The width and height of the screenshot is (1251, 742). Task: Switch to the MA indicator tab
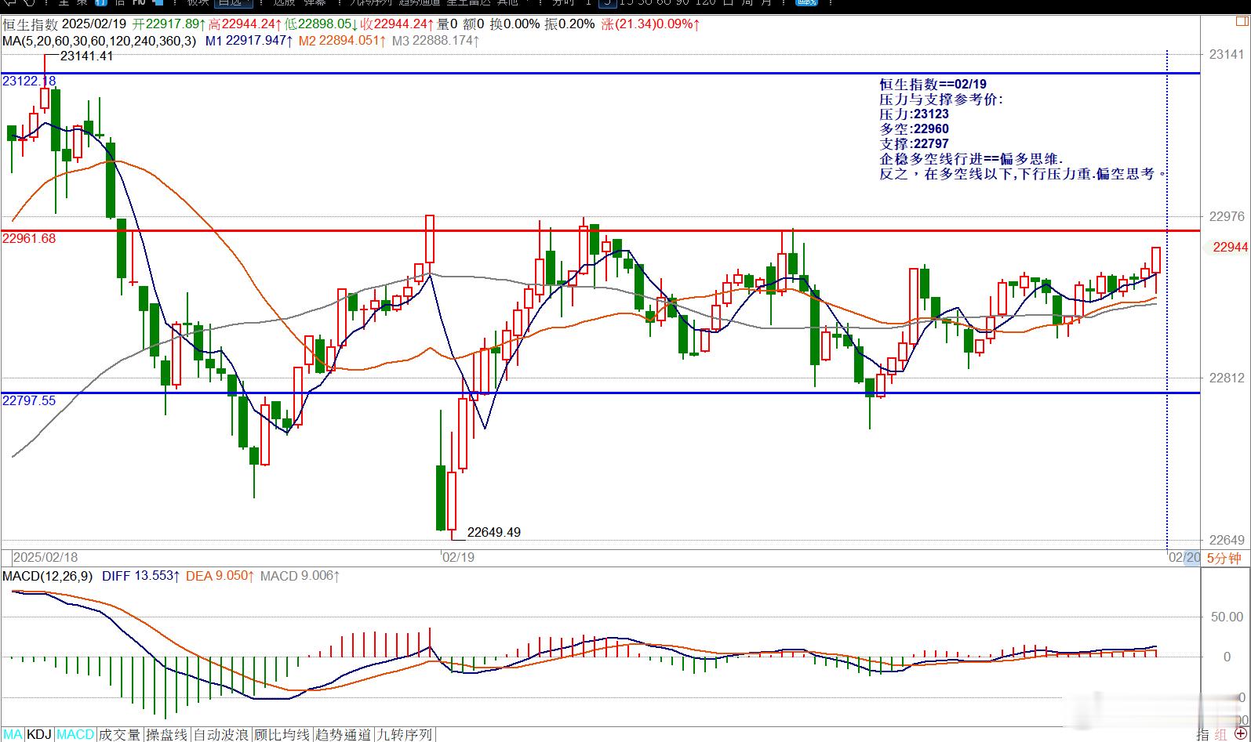click(13, 734)
